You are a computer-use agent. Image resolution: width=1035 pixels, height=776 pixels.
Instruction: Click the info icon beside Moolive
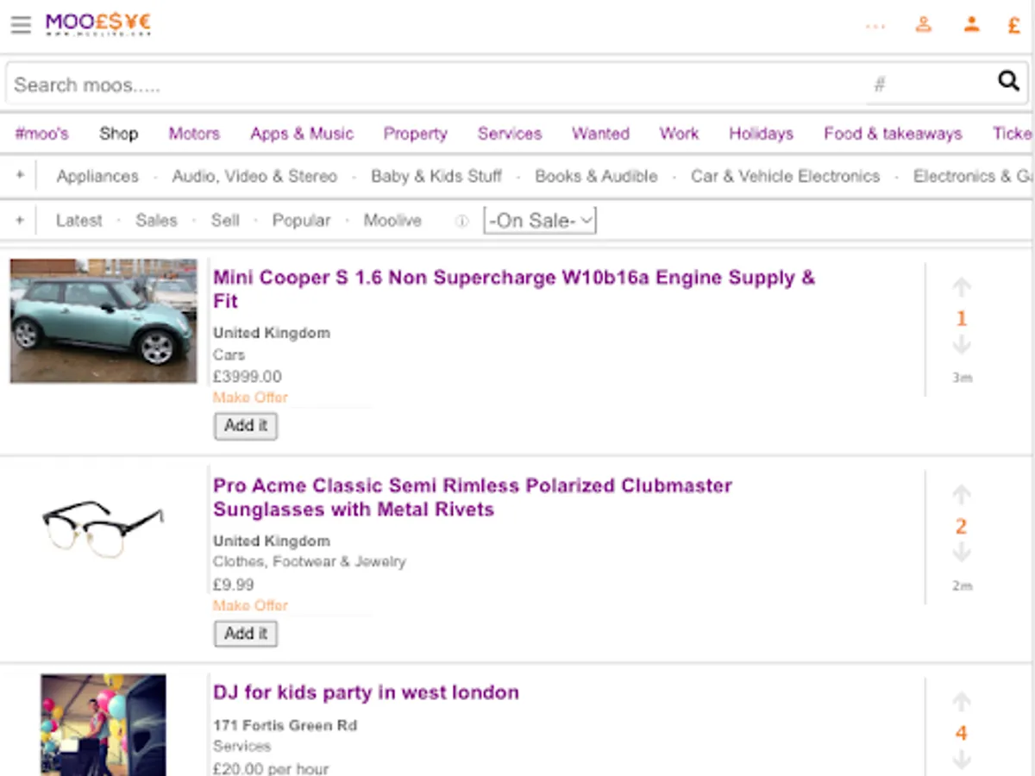[x=461, y=221]
